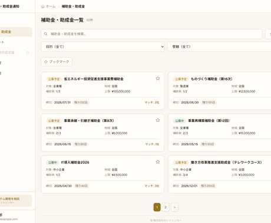The height and width of the screenshot is (223, 271).
Task: Click マッチ: 1社 on 事業承継 card
Action: pos(152,144)
